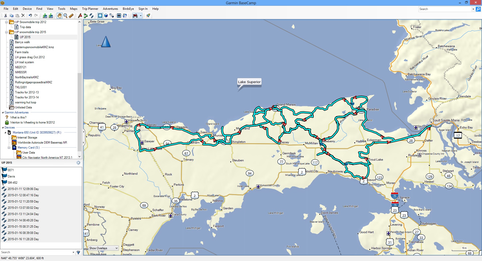Click the tree panel scroll-down arrow

[x=79, y=157]
